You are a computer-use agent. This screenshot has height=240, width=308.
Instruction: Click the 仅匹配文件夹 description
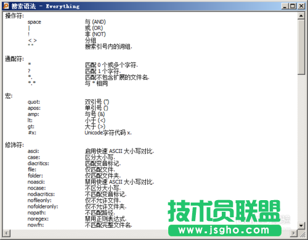coord(103,176)
